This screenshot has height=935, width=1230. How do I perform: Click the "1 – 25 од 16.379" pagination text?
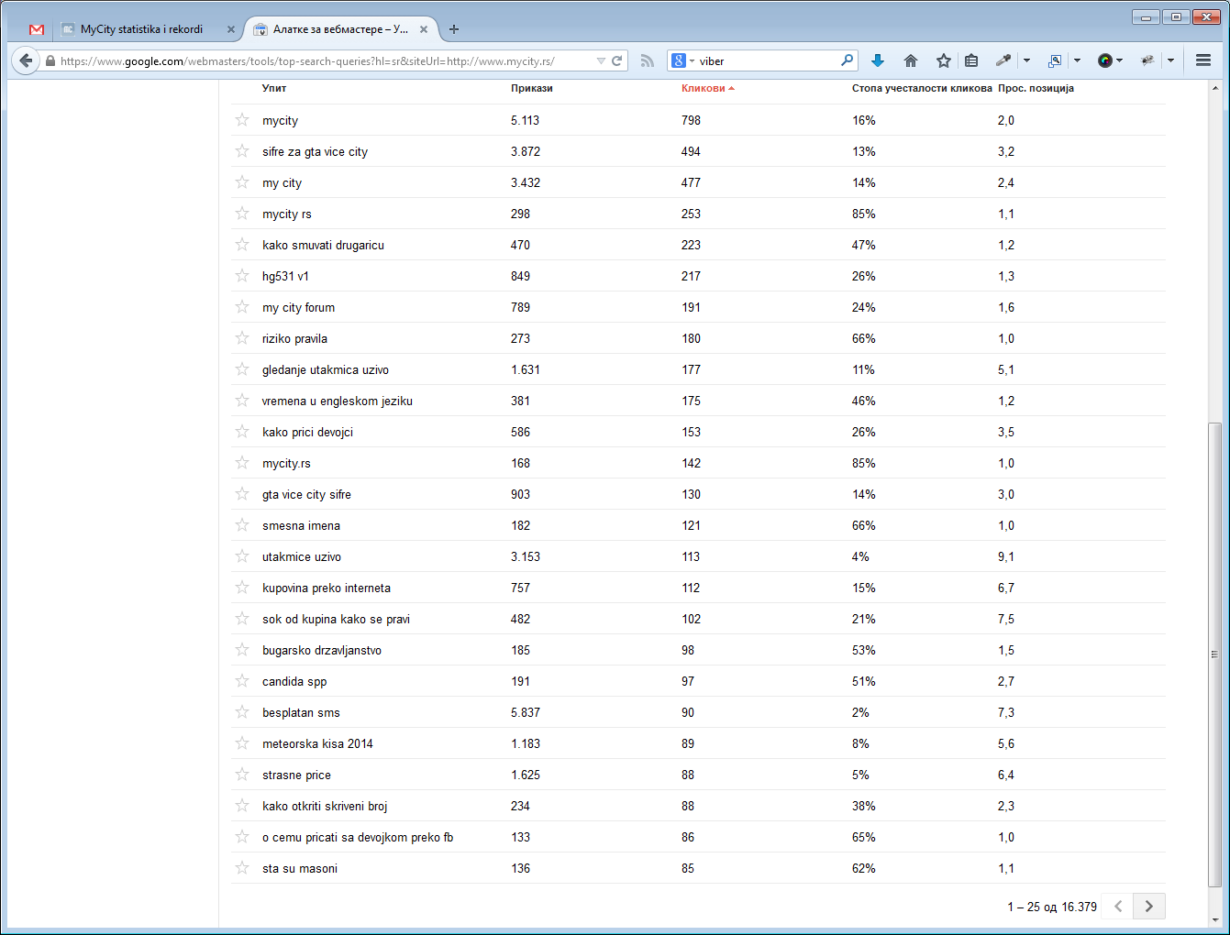(1052, 907)
